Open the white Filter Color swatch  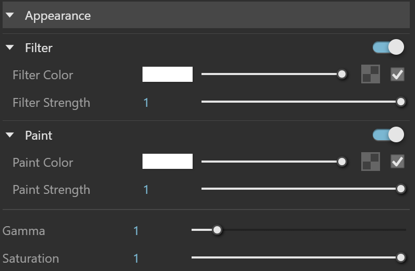click(x=168, y=74)
